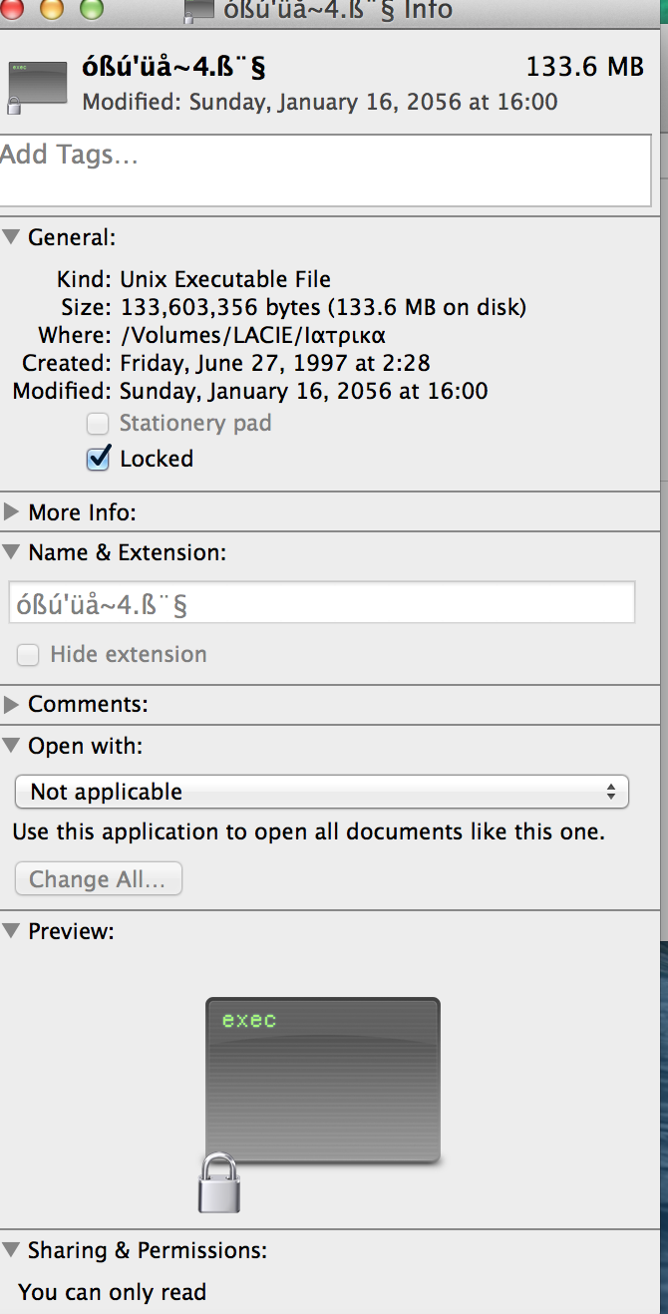
Task: Expand the More Info section
Action: (x=11, y=512)
